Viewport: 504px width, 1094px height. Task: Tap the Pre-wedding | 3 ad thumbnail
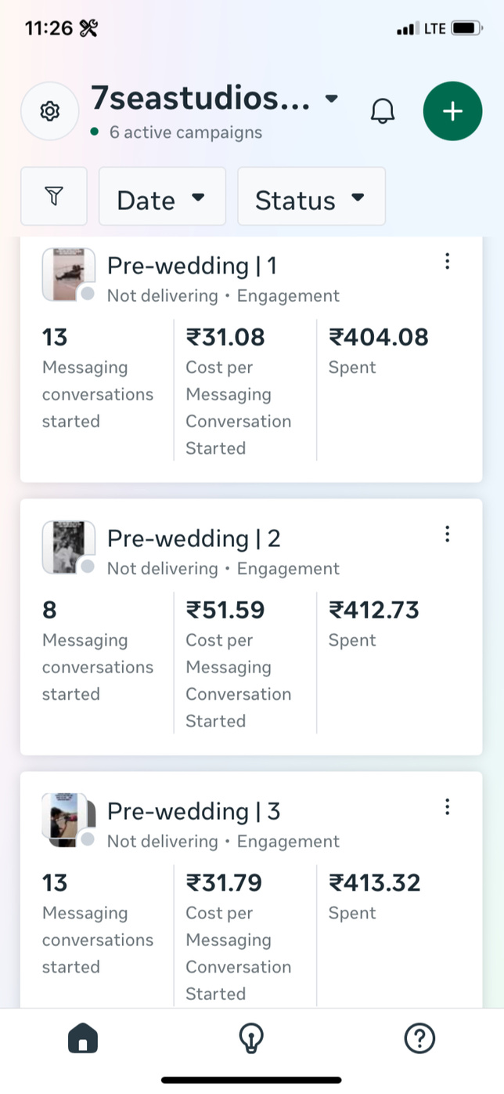[68, 820]
